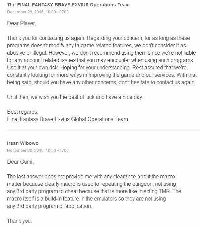Click the 'Use it at your own risk' sentence
200x227 pixels.
click(33, 68)
